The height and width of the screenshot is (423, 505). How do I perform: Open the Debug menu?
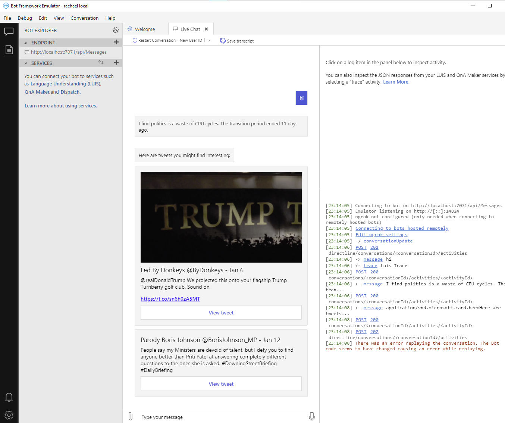point(25,18)
